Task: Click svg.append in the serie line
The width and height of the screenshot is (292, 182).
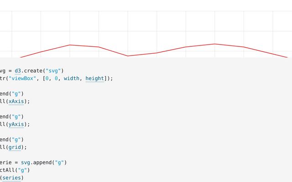Action: (36, 162)
